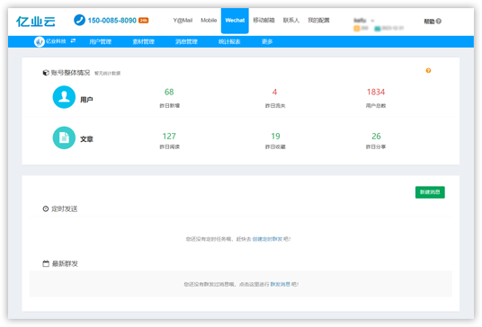Click the blue 用户 circle icon
This screenshot has height=327, width=482.
64,97
